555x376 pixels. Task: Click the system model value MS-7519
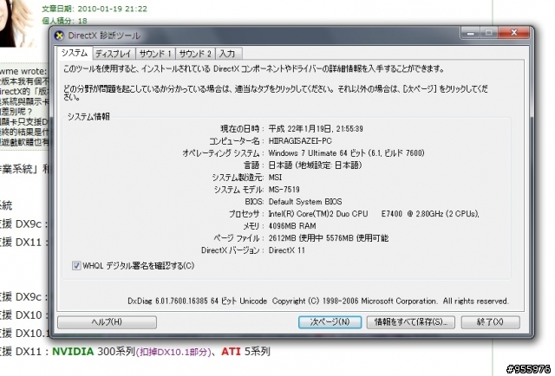click(x=284, y=190)
